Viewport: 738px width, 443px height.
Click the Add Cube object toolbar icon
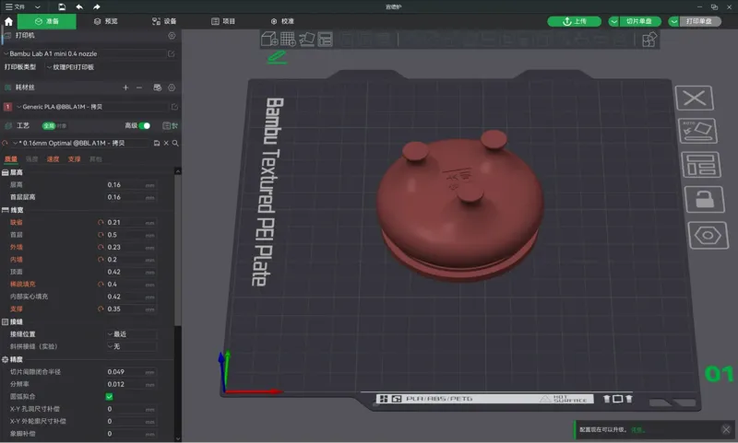coord(268,39)
